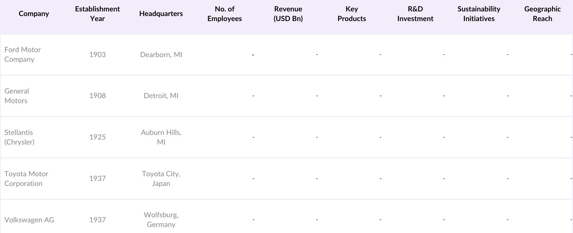Select the Key Products column header

pyautogui.click(x=352, y=14)
